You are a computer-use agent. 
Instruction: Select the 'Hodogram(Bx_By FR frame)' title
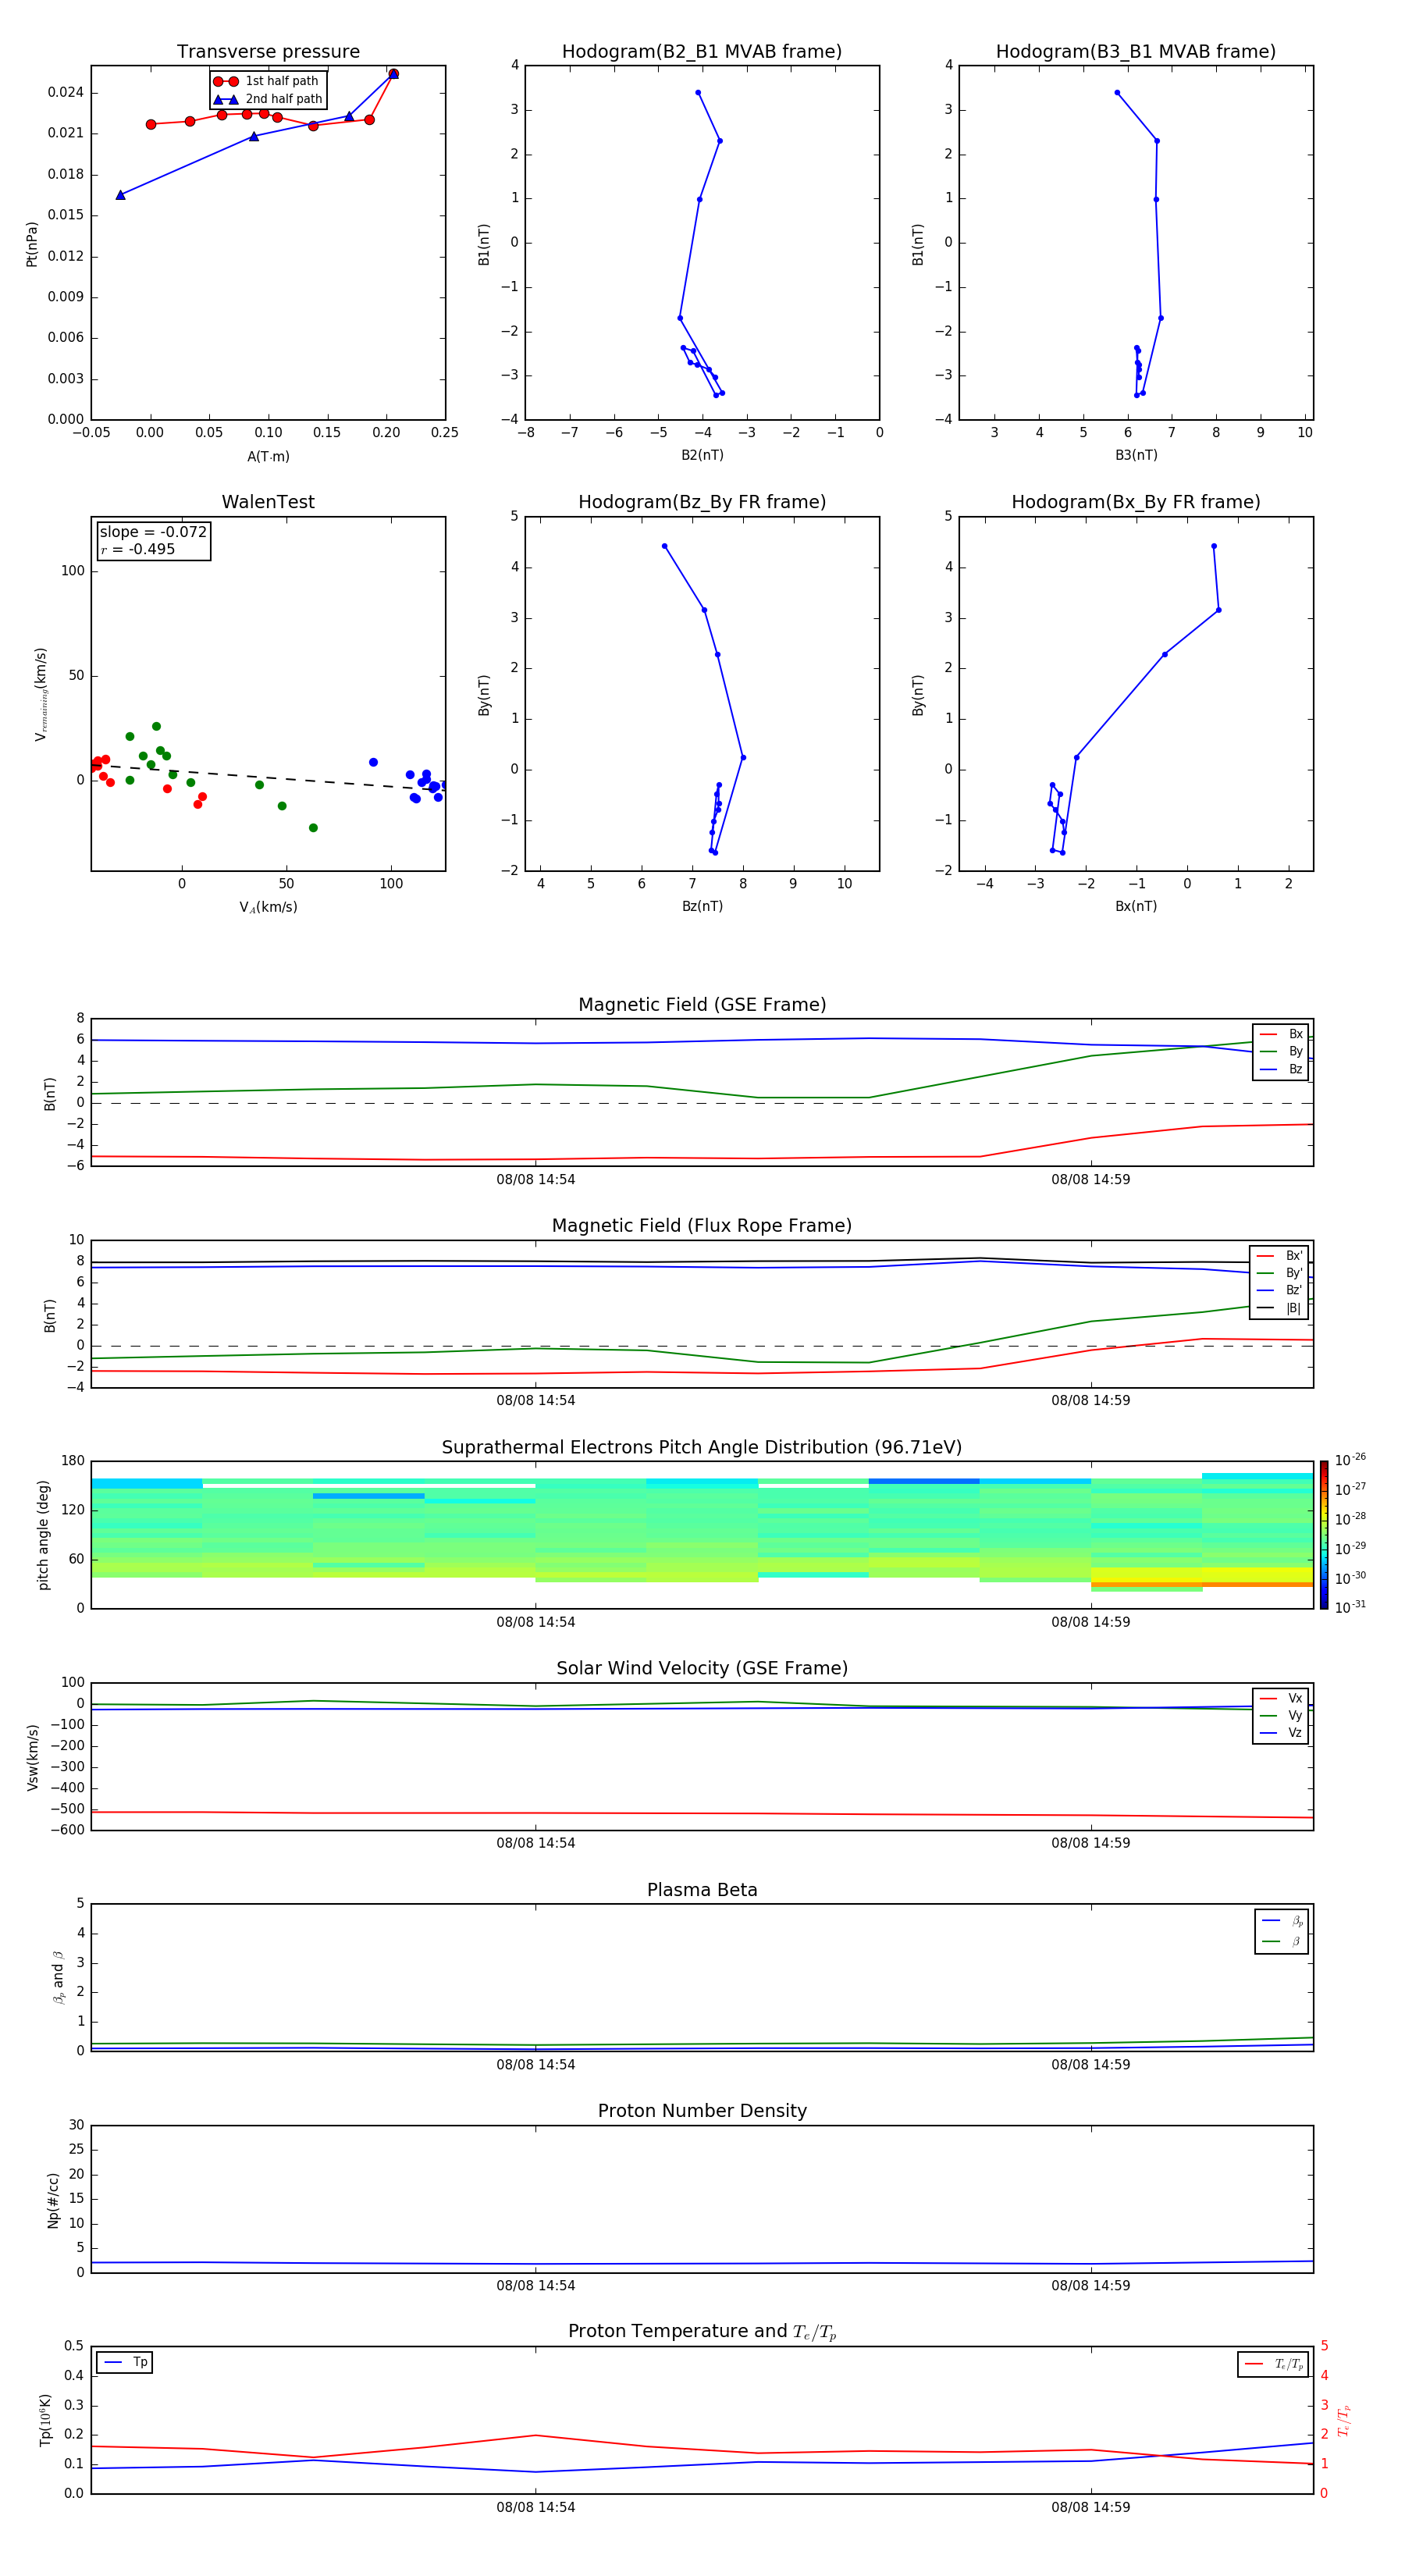pyautogui.click(x=1136, y=502)
